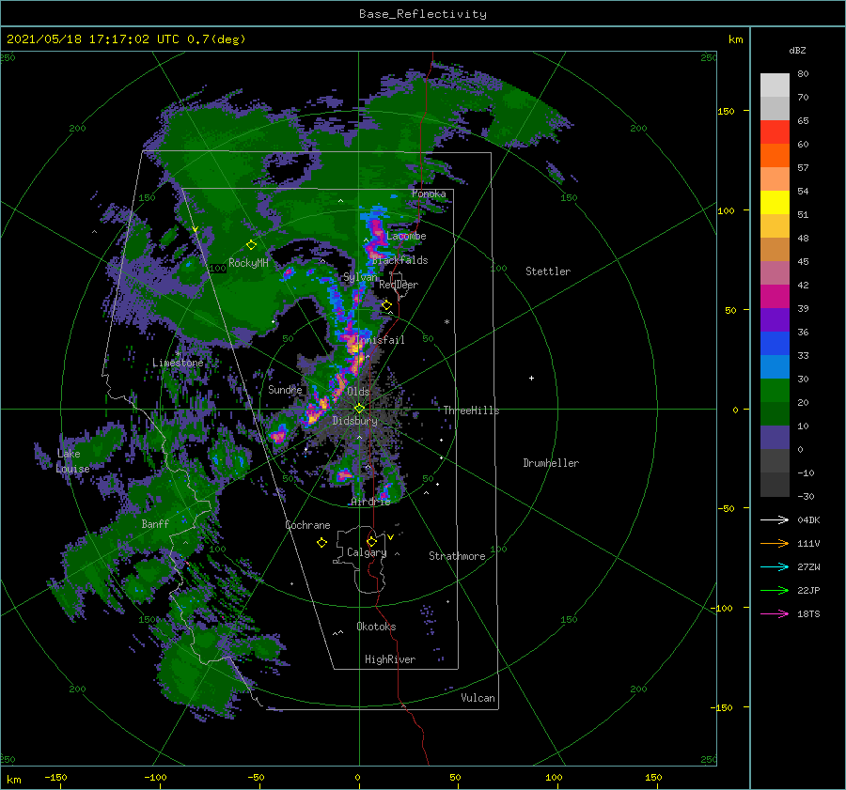Select the purple 39–36 dBZ color swatch
This screenshot has height=790, width=846.
tap(775, 319)
